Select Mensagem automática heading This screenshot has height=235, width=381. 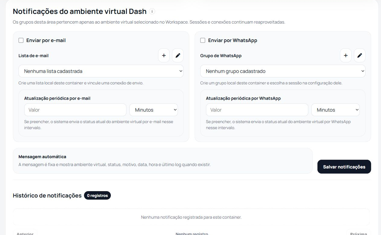[42, 157]
